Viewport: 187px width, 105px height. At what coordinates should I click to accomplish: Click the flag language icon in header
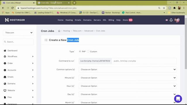pyautogui.click(x=167, y=20)
